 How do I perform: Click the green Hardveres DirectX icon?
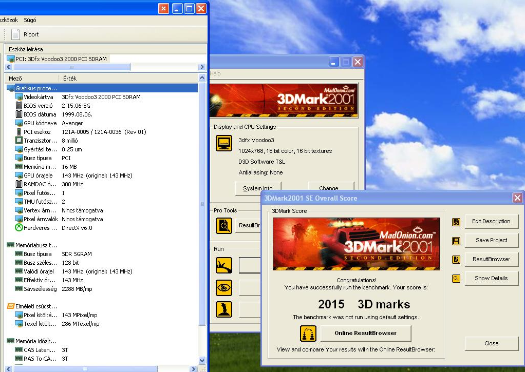(19, 227)
